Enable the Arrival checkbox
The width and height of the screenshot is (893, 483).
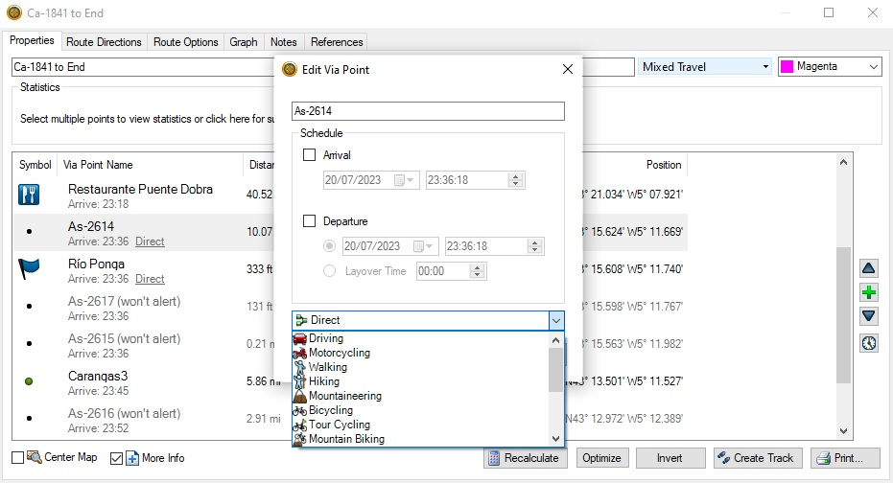coord(310,155)
